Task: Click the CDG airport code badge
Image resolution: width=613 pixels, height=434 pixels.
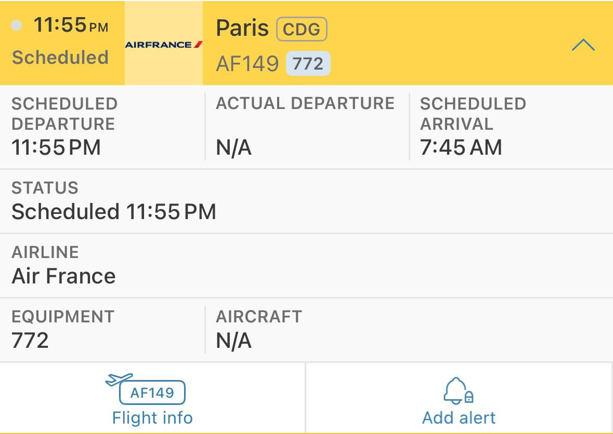Action: (x=302, y=30)
